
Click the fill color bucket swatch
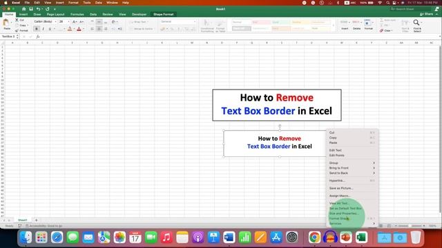click(69, 29)
